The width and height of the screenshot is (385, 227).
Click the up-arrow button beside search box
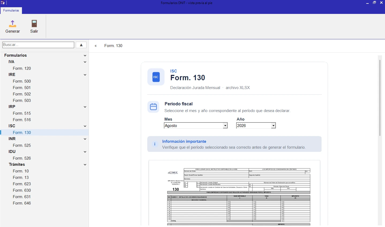[x=81, y=45]
